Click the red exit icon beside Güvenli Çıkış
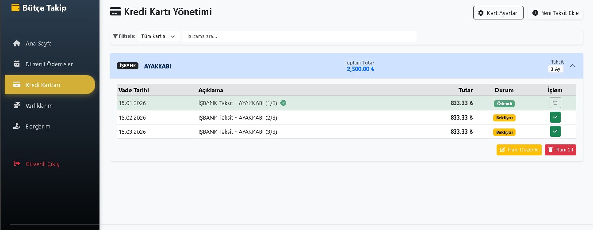593x230 pixels. (x=17, y=164)
